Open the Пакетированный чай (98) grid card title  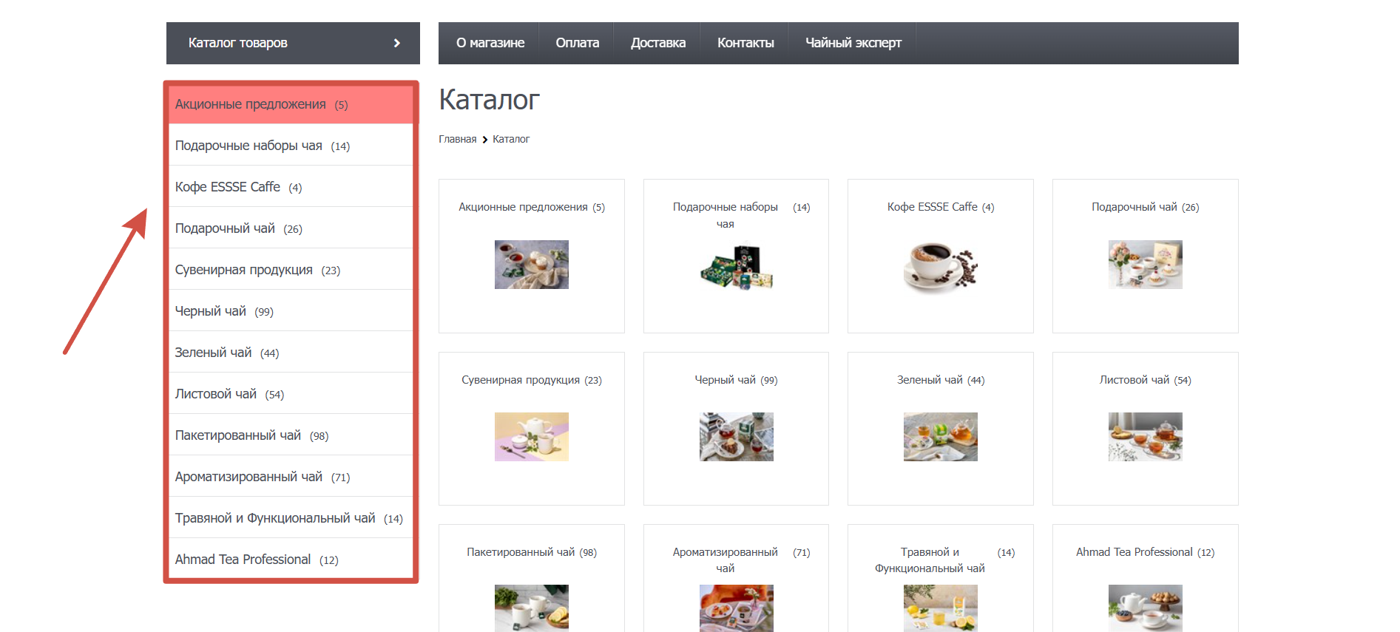click(x=532, y=552)
